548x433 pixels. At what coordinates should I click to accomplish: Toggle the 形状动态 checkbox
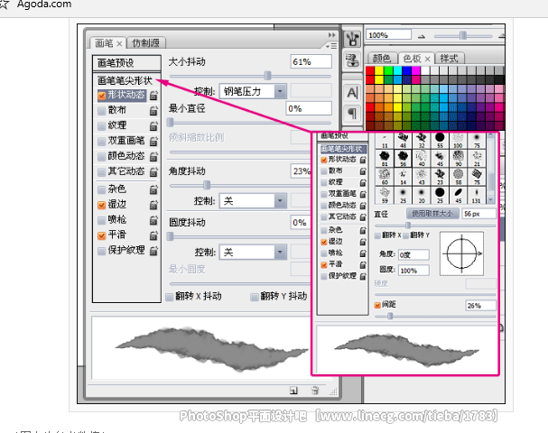tap(102, 95)
